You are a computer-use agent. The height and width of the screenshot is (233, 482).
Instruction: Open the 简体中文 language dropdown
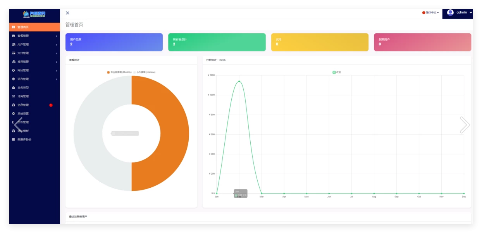click(x=430, y=13)
